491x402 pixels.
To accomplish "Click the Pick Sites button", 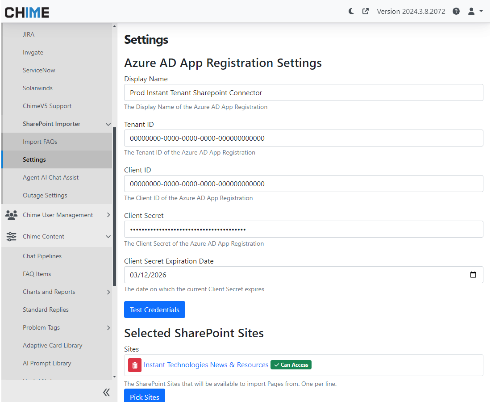I will click(x=145, y=396).
